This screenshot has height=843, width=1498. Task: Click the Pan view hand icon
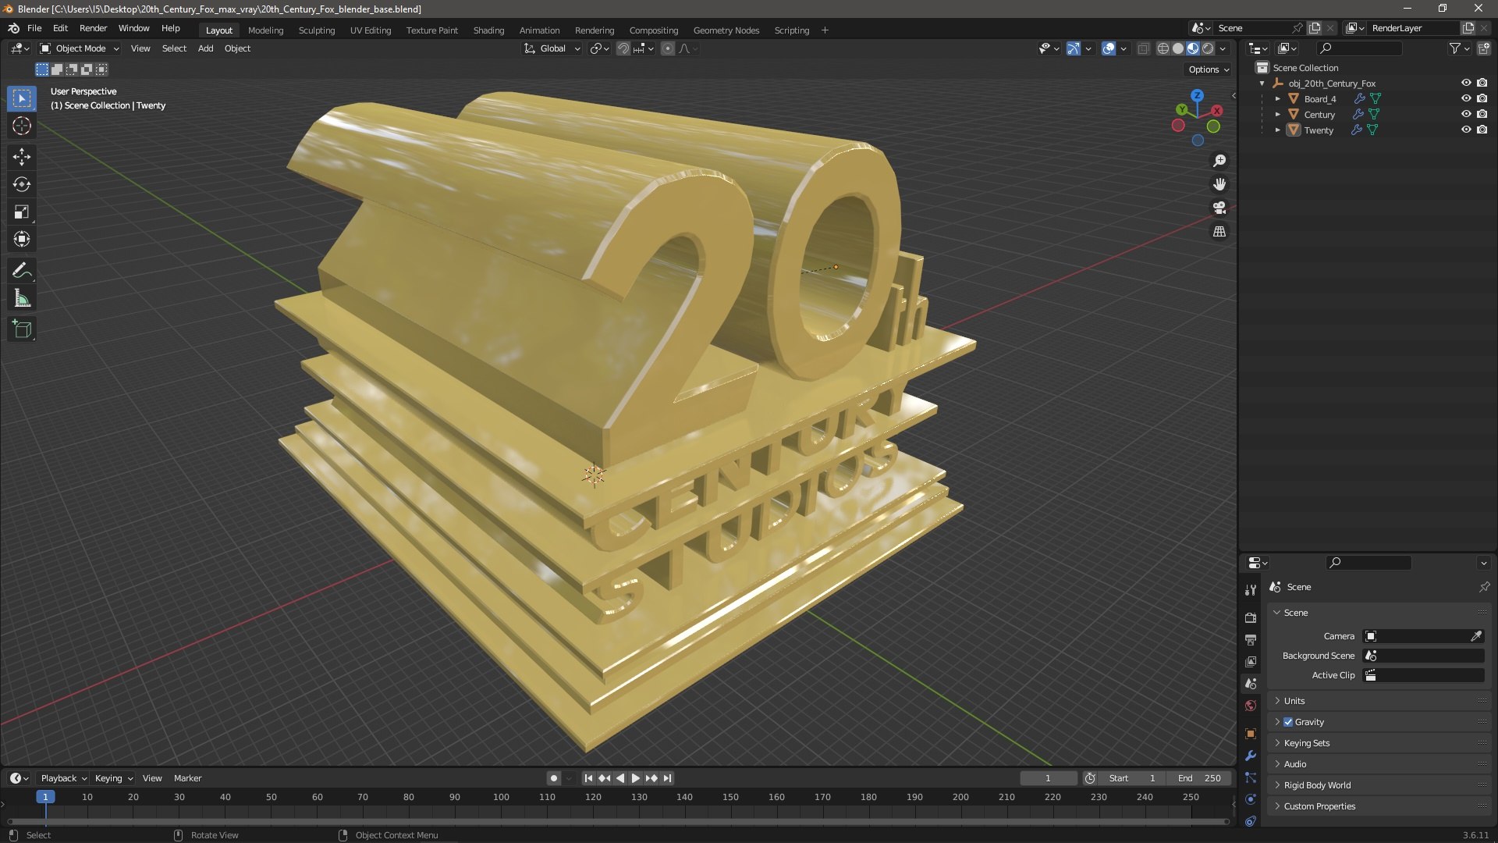coord(1219,184)
